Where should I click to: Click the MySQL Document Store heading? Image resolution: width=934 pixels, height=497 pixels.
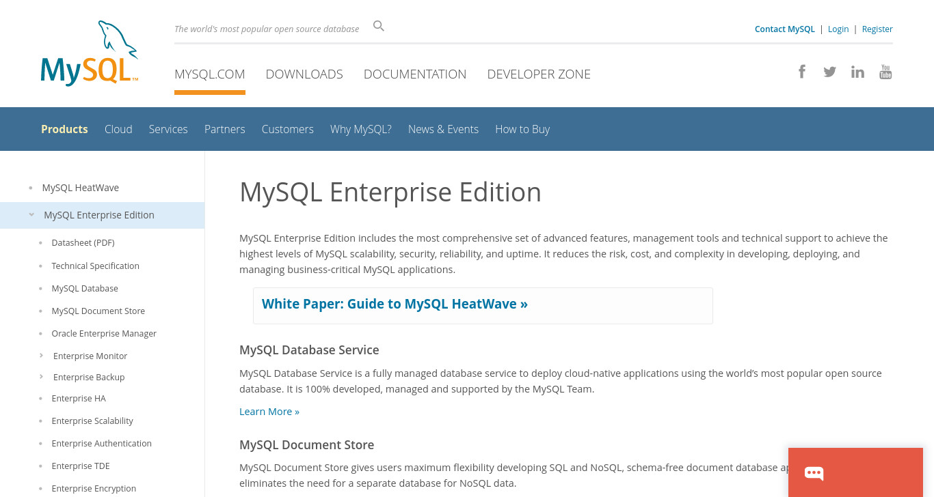[x=306, y=444]
